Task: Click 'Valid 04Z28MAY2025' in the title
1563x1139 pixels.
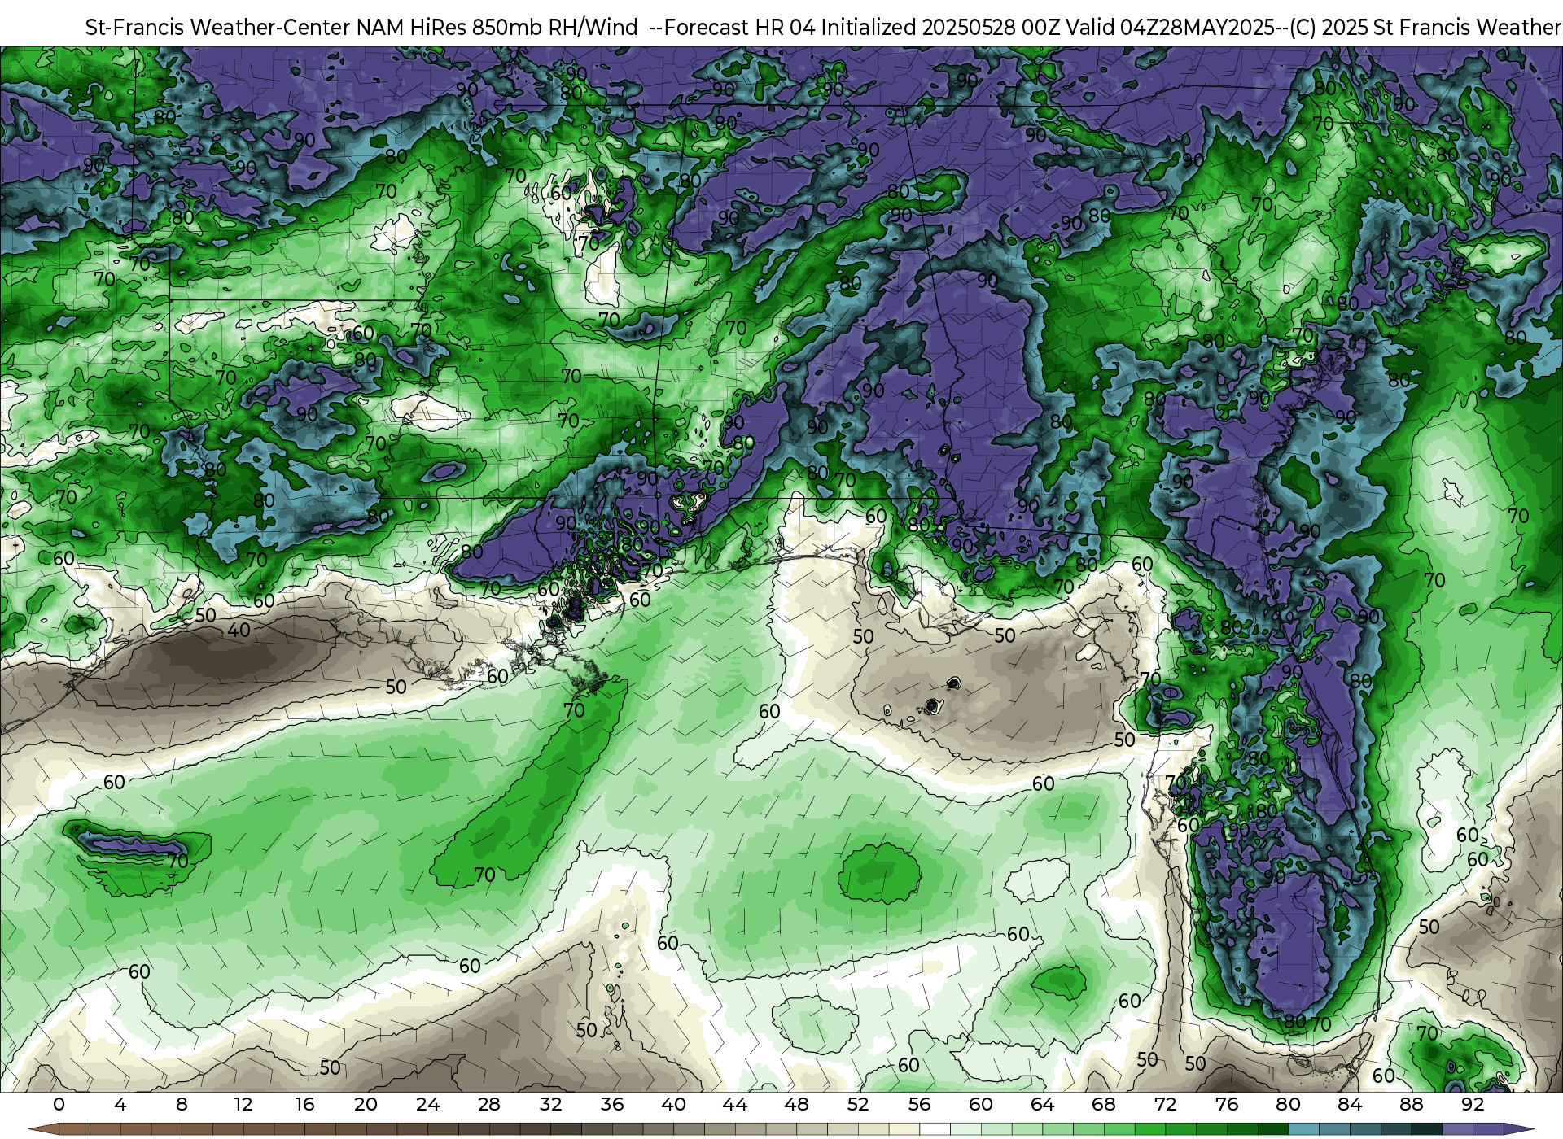Action: pyautogui.click(x=1170, y=28)
